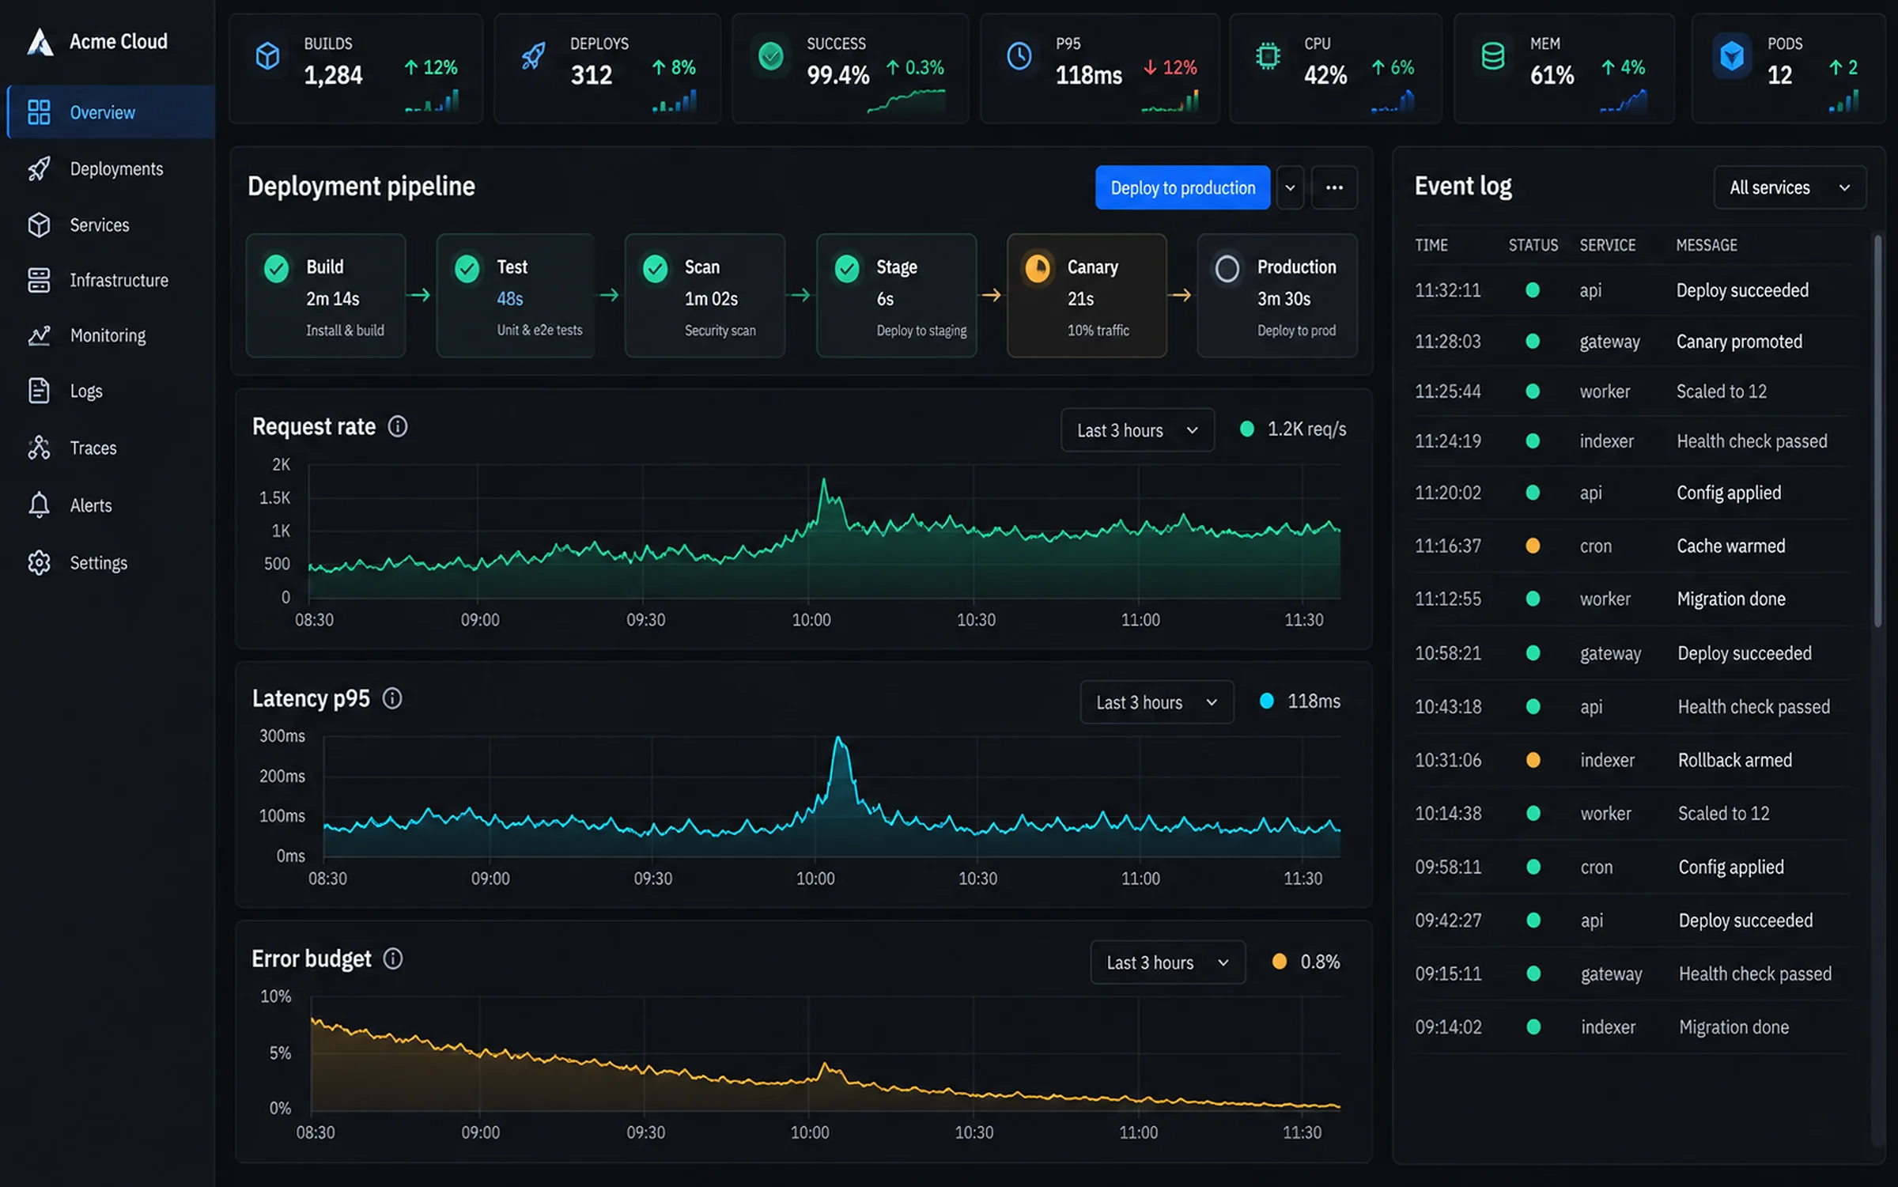The width and height of the screenshot is (1898, 1187).
Task: Click the Success checkmark icon in stats card
Action: [771, 56]
